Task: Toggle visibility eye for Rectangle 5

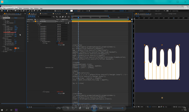Action: (28, 33)
